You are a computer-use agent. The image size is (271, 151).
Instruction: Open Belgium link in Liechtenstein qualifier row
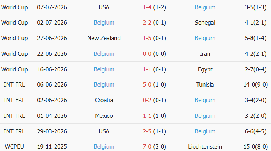coord(104,147)
